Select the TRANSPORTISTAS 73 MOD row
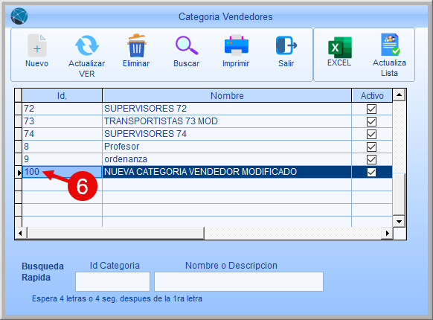The image size is (433, 320). click(x=207, y=121)
